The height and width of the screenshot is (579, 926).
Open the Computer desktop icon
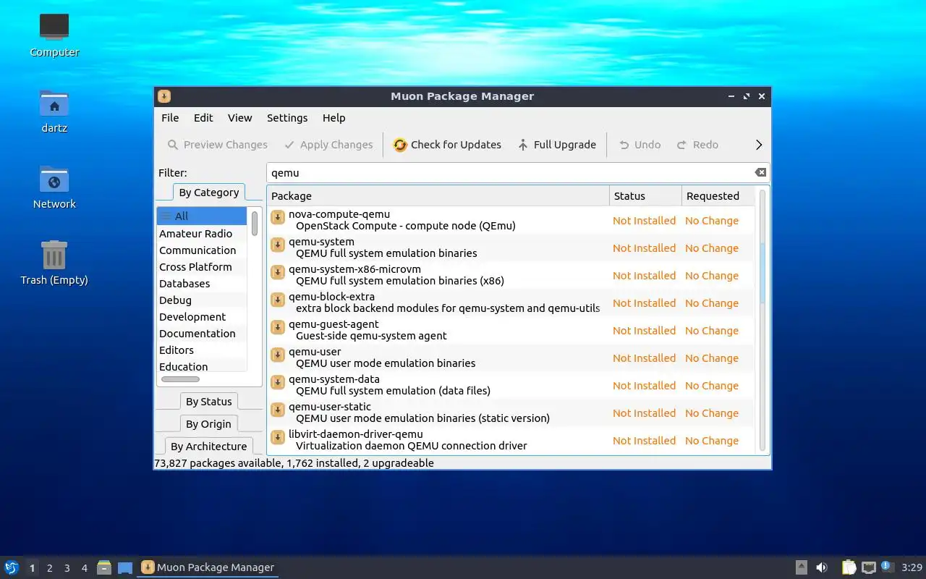[x=54, y=35]
